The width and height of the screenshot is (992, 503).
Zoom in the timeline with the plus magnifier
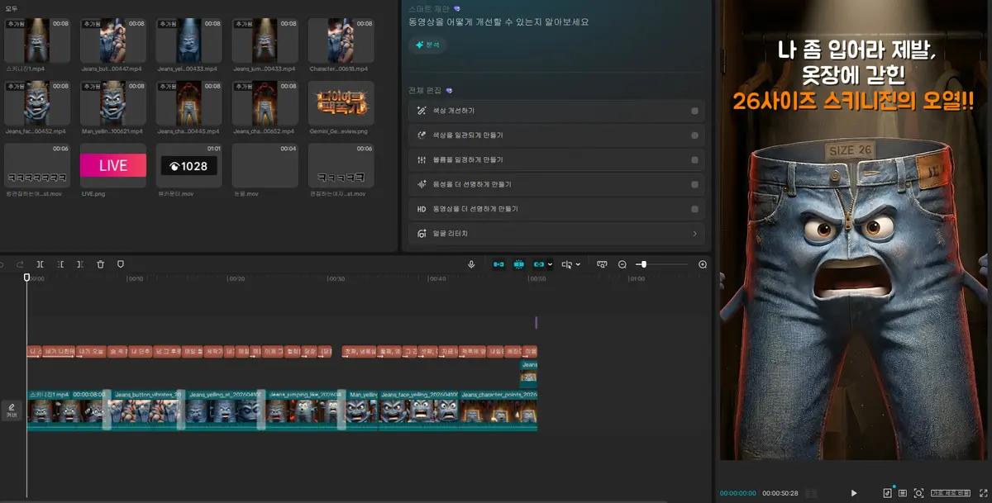pyautogui.click(x=703, y=264)
